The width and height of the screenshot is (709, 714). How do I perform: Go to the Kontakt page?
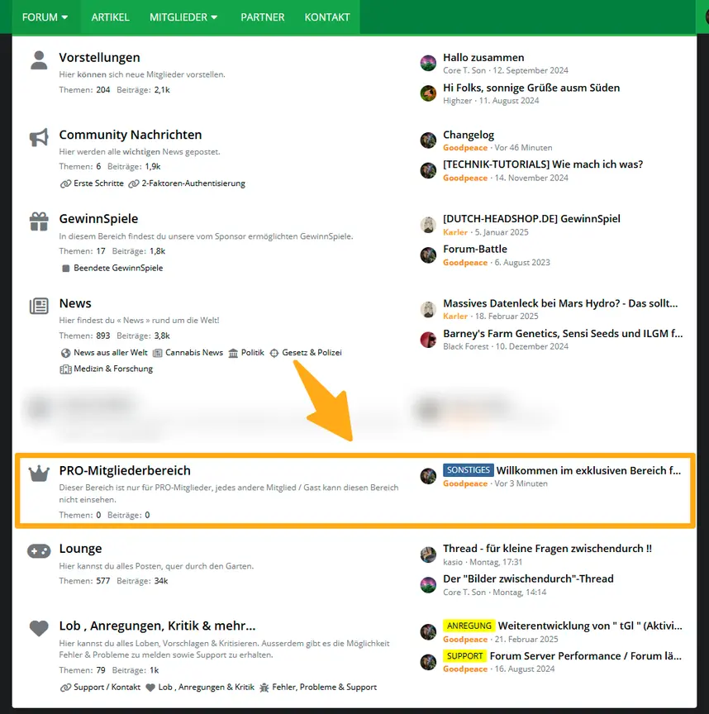tap(326, 17)
